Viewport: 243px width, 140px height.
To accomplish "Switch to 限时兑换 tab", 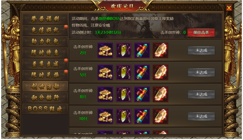I will click(x=45, y=75).
